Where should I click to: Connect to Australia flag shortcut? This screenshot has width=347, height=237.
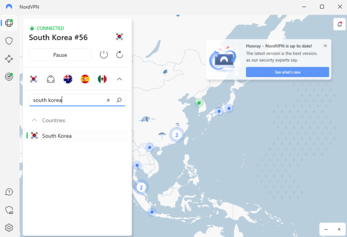point(68,79)
